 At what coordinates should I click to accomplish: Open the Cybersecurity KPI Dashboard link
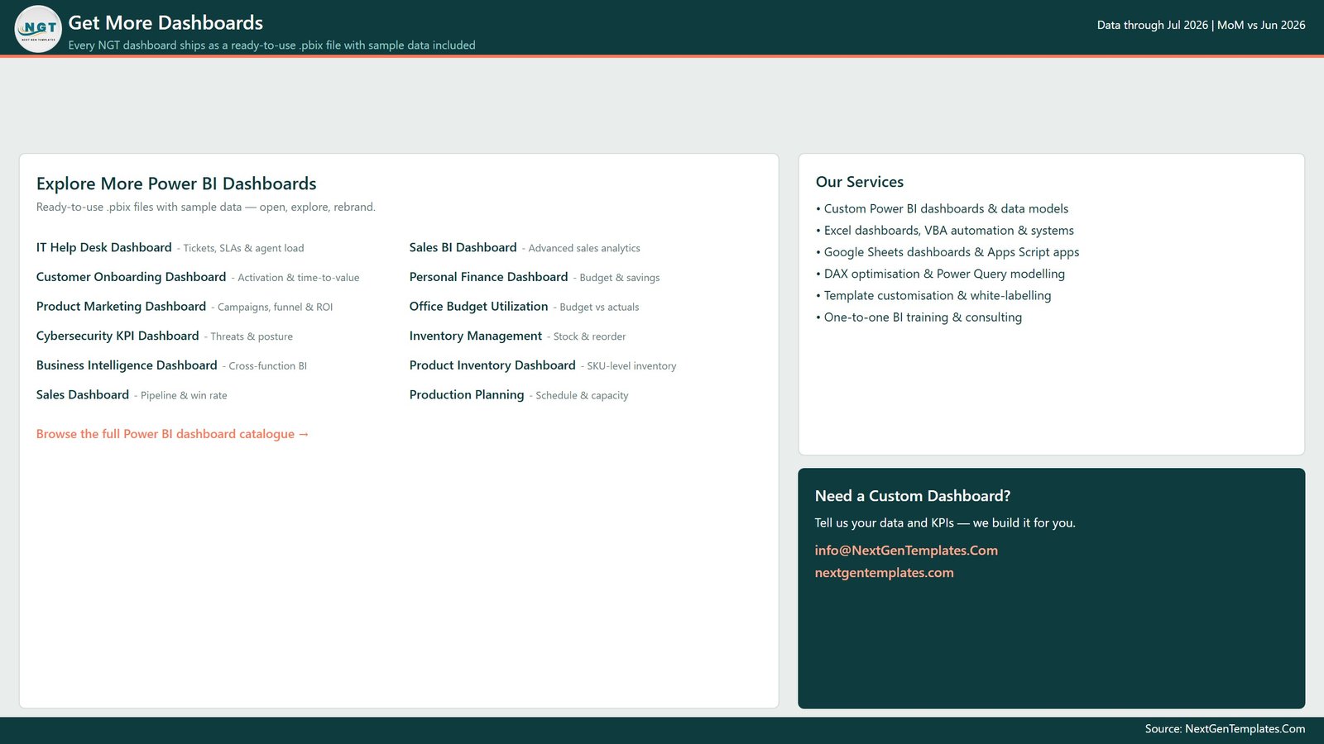[x=118, y=336]
